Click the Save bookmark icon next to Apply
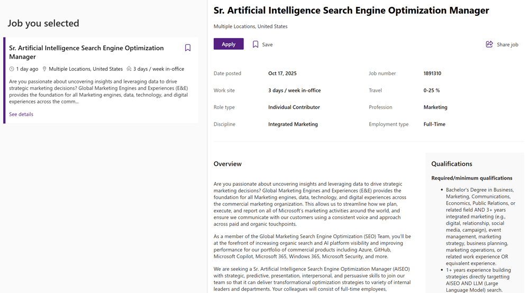The image size is (529, 293). pos(256,44)
